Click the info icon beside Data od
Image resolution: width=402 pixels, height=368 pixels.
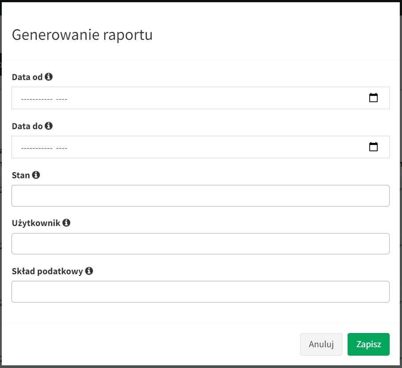(x=49, y=77)
